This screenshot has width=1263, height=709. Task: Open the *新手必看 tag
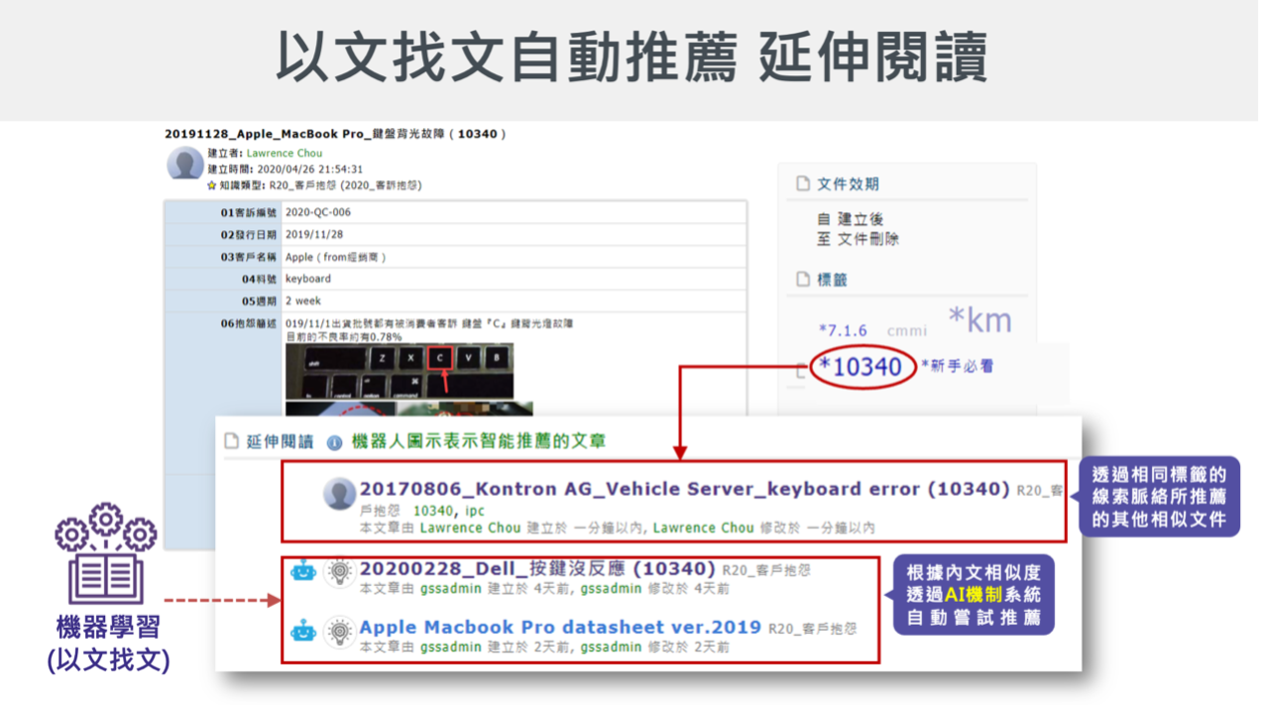click(x=957, y=366)
